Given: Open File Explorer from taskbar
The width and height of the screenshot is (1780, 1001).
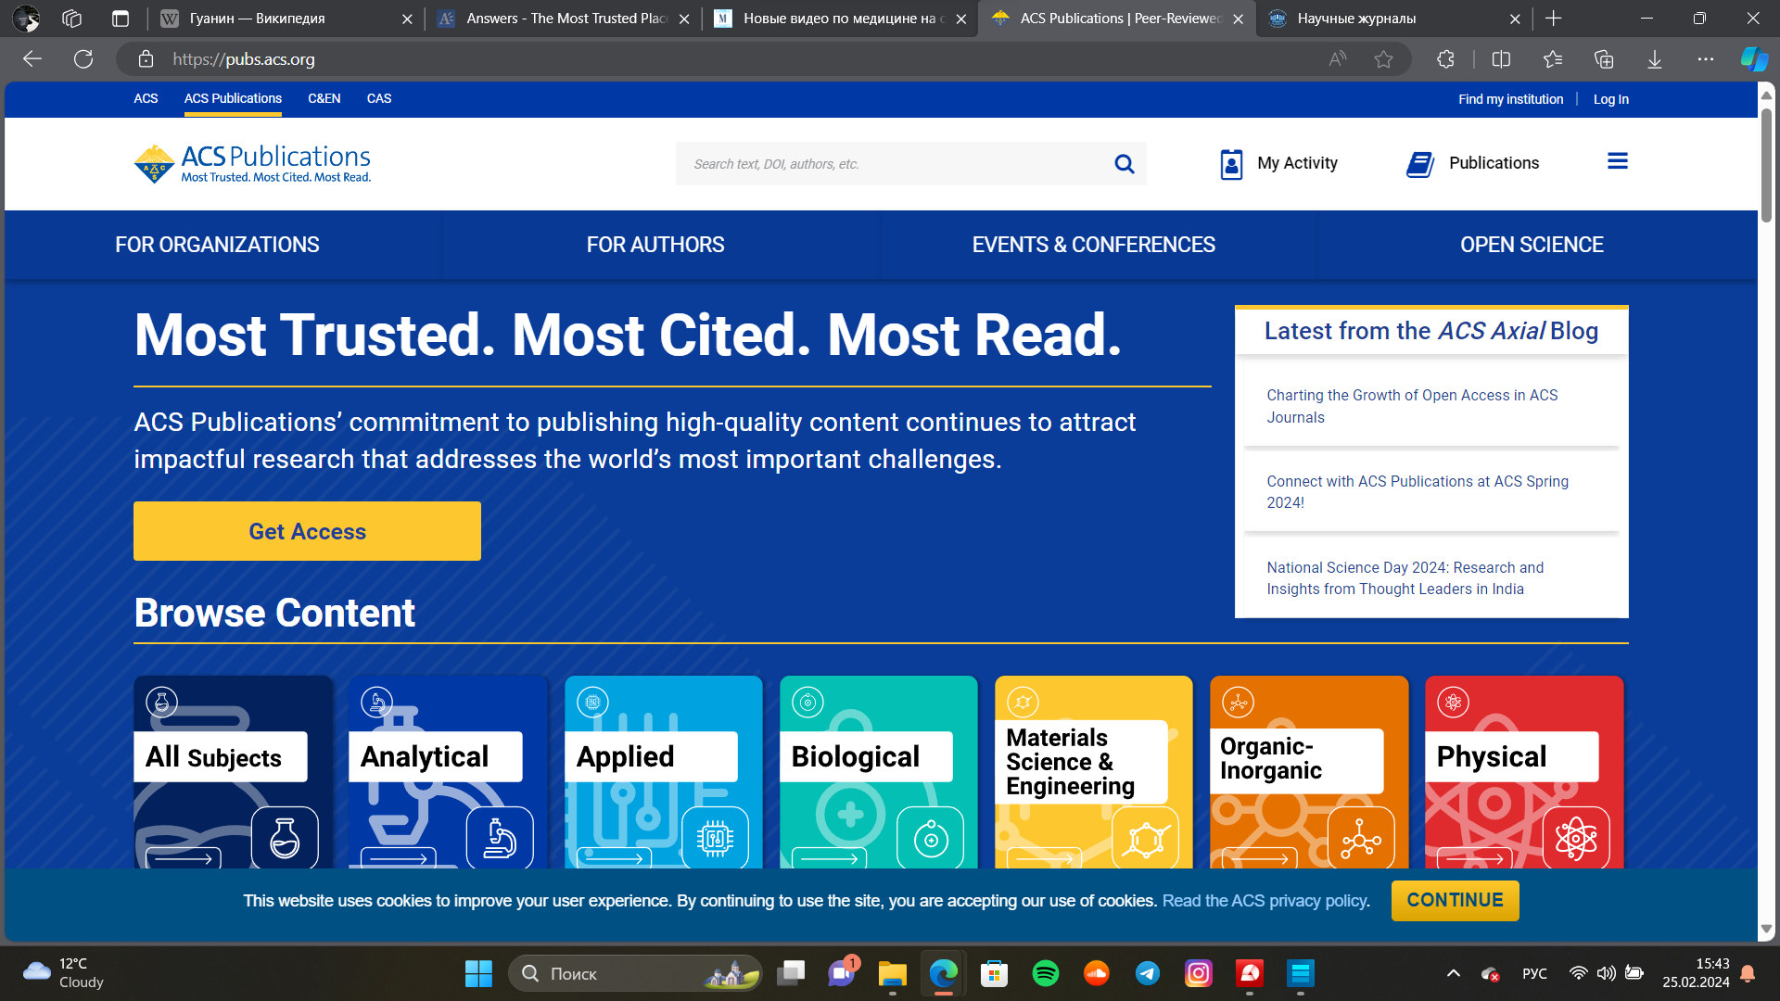Looking at the screenshot, I should point(893,973).
